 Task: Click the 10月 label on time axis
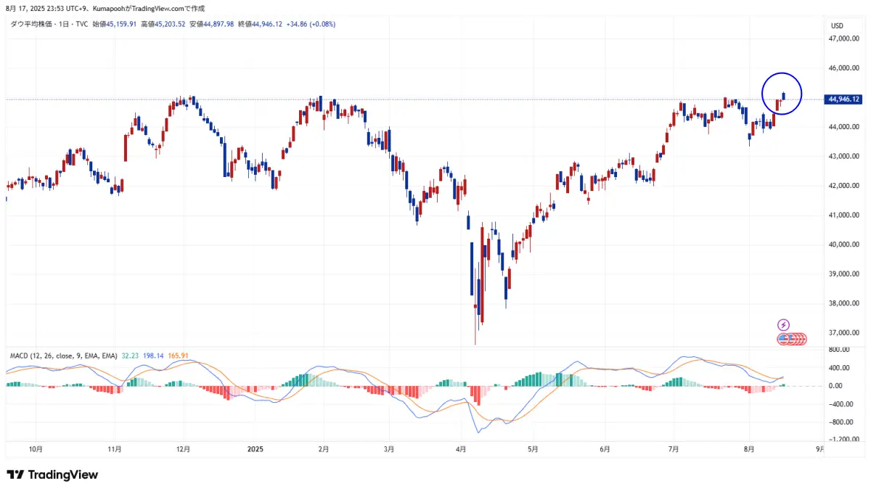pos(36,449)
